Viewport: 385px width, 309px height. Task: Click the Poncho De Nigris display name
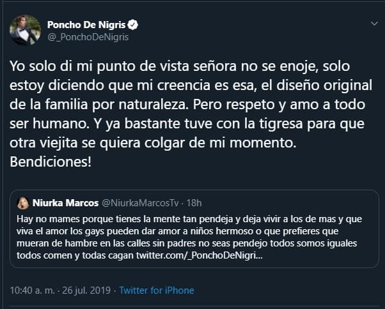point(86,25)
